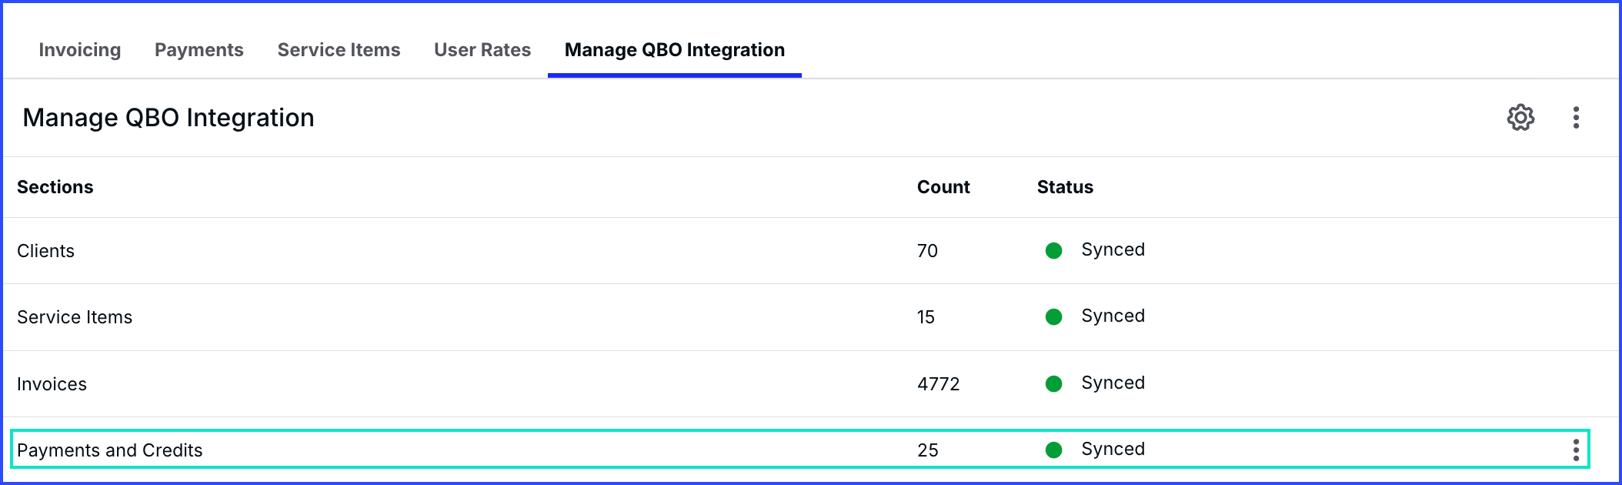Switch to the Payments tab
Image resolution: width=1622 pixels, height=485 pixels.
tap(199, 50)
